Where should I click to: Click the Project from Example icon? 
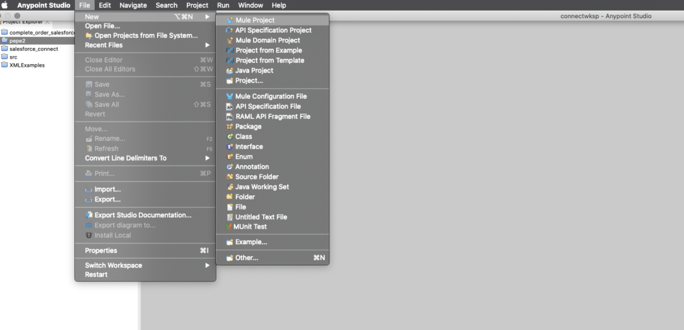(230, 51)
